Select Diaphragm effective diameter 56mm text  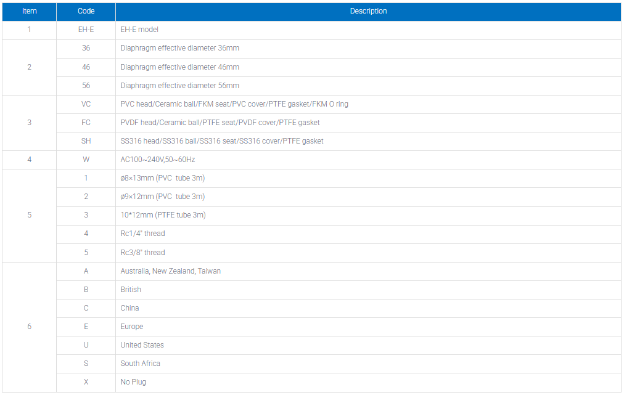[180, 86]
